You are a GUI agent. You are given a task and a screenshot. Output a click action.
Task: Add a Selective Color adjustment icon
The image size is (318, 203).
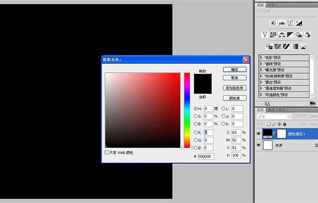pyautogui.click(x=303, y=46)
